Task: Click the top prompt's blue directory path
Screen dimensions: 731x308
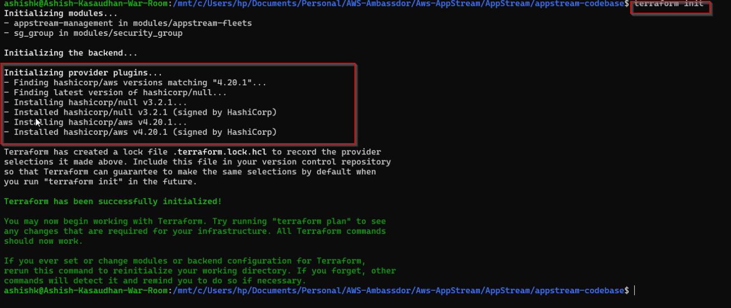Action: click(x=398, y=4)
